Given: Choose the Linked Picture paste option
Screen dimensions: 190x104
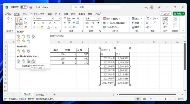Looking at the screenshot, I should pyautogui.click(x=33, y=61).
